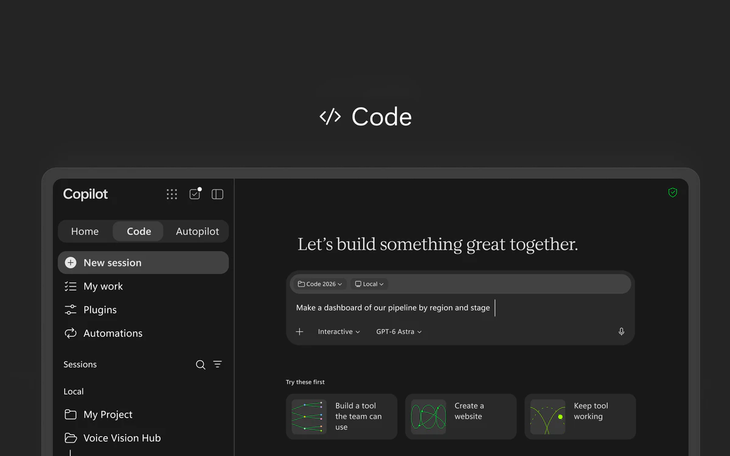Click the green security shield icon
Screen dimensions: 730x456
click(673, 193)
